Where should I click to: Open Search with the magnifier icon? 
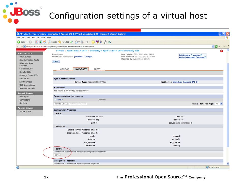[x=50, y=42]
